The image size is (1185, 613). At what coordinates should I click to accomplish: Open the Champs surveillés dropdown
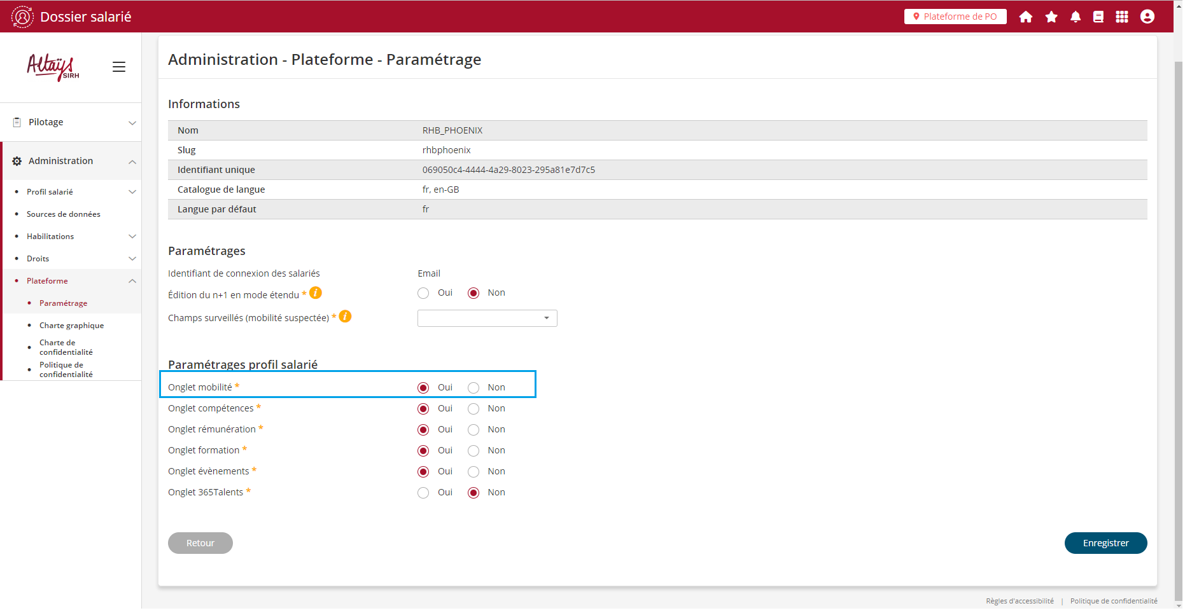point(487,319)
